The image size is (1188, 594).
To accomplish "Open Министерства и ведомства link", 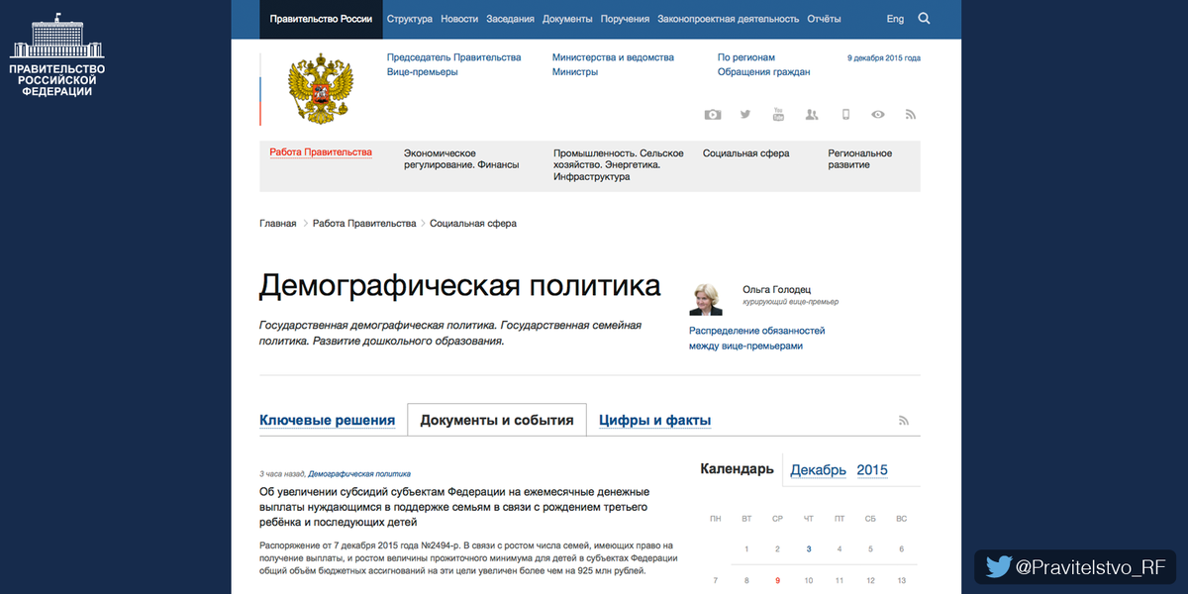I will [613, 57].
